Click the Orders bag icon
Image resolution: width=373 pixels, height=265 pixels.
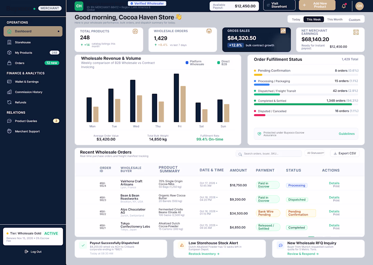[9, 63]
